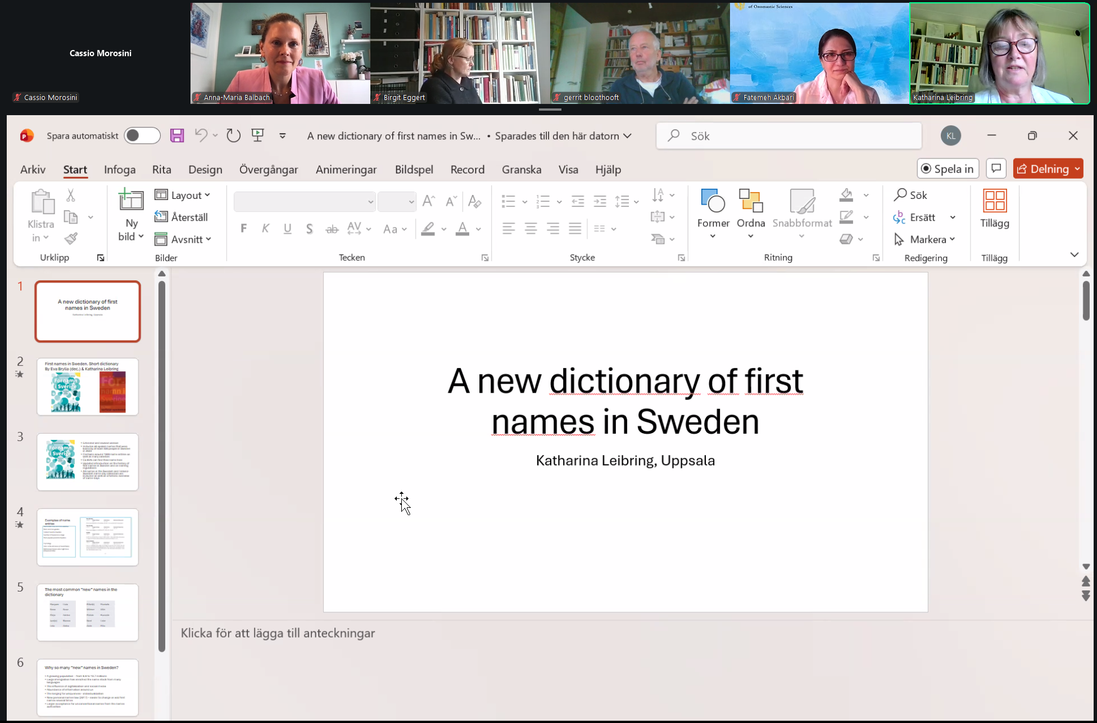This screenshot has height=723, width=1097.
Task: Toggle bold F formatting
Action: (x=243, y=228)
